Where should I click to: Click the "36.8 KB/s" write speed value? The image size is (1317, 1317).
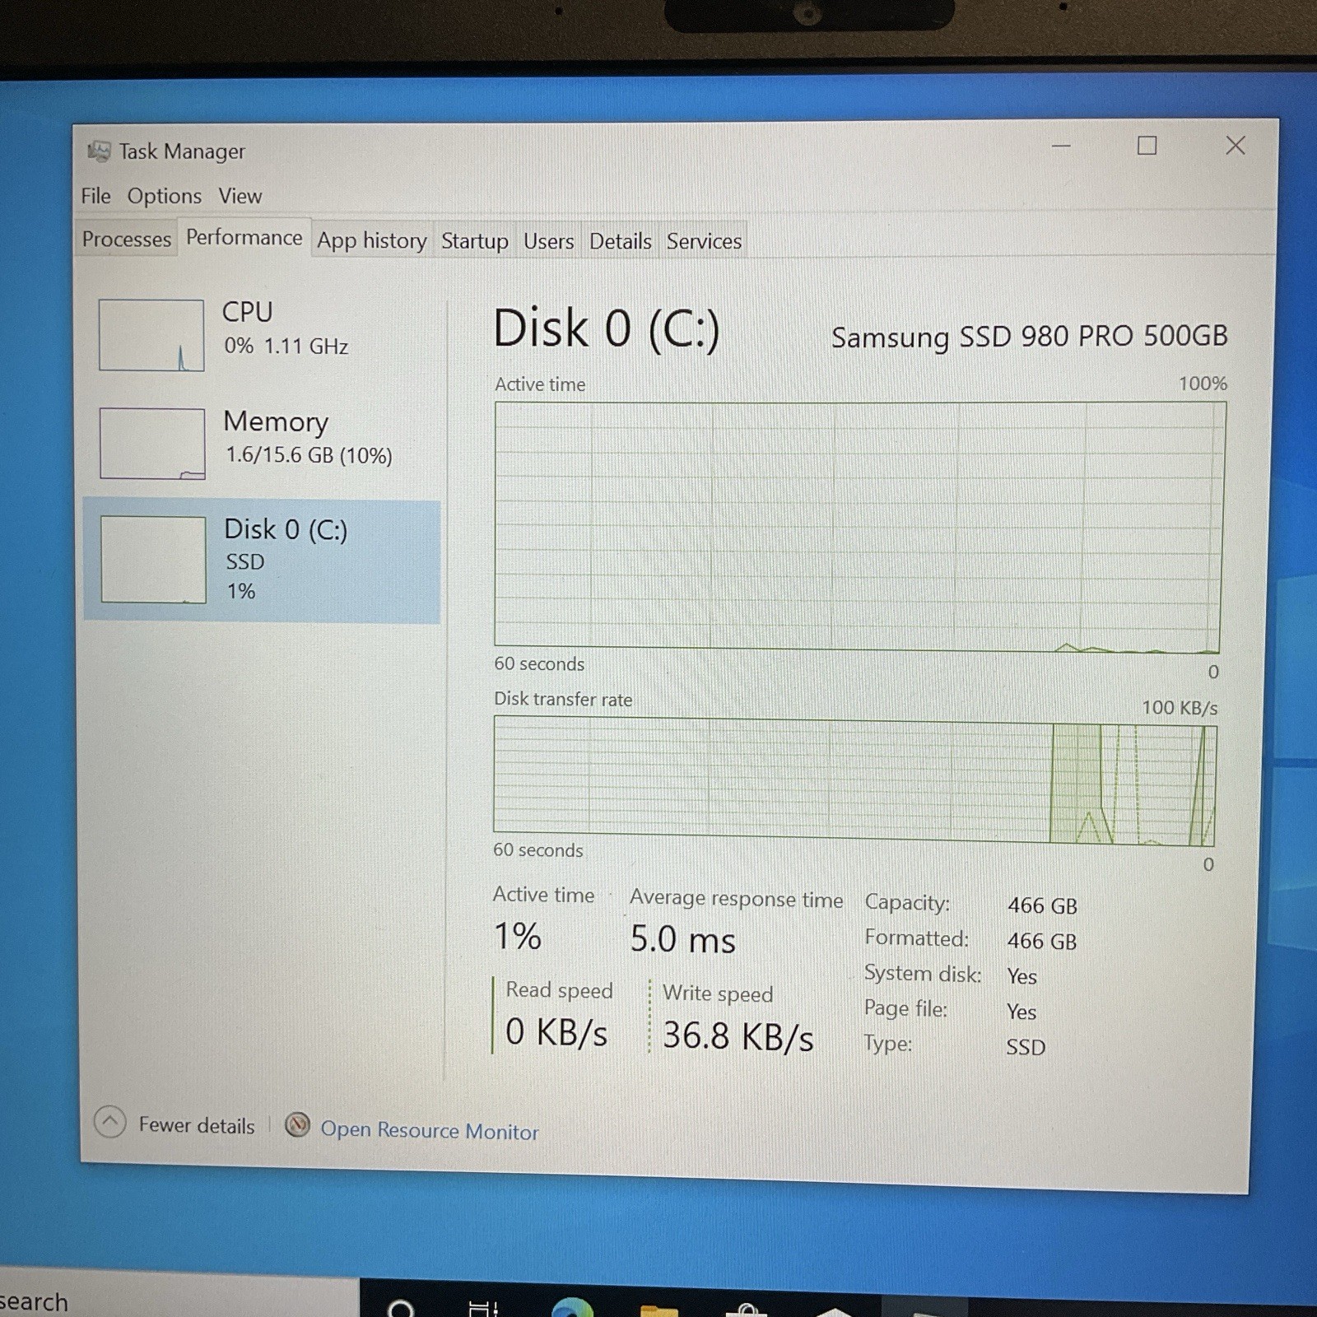point(738,1035)
